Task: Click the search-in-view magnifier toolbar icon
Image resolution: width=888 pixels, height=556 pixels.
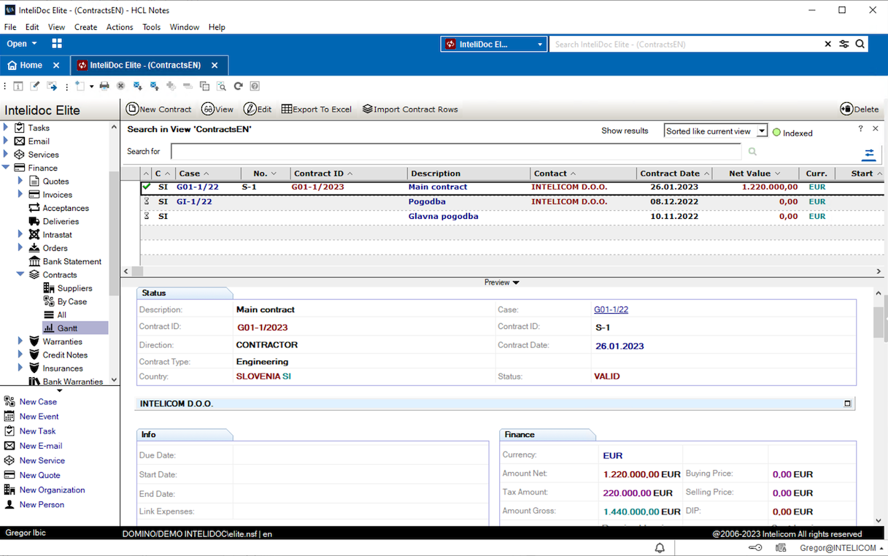Action: pos(221,86)
